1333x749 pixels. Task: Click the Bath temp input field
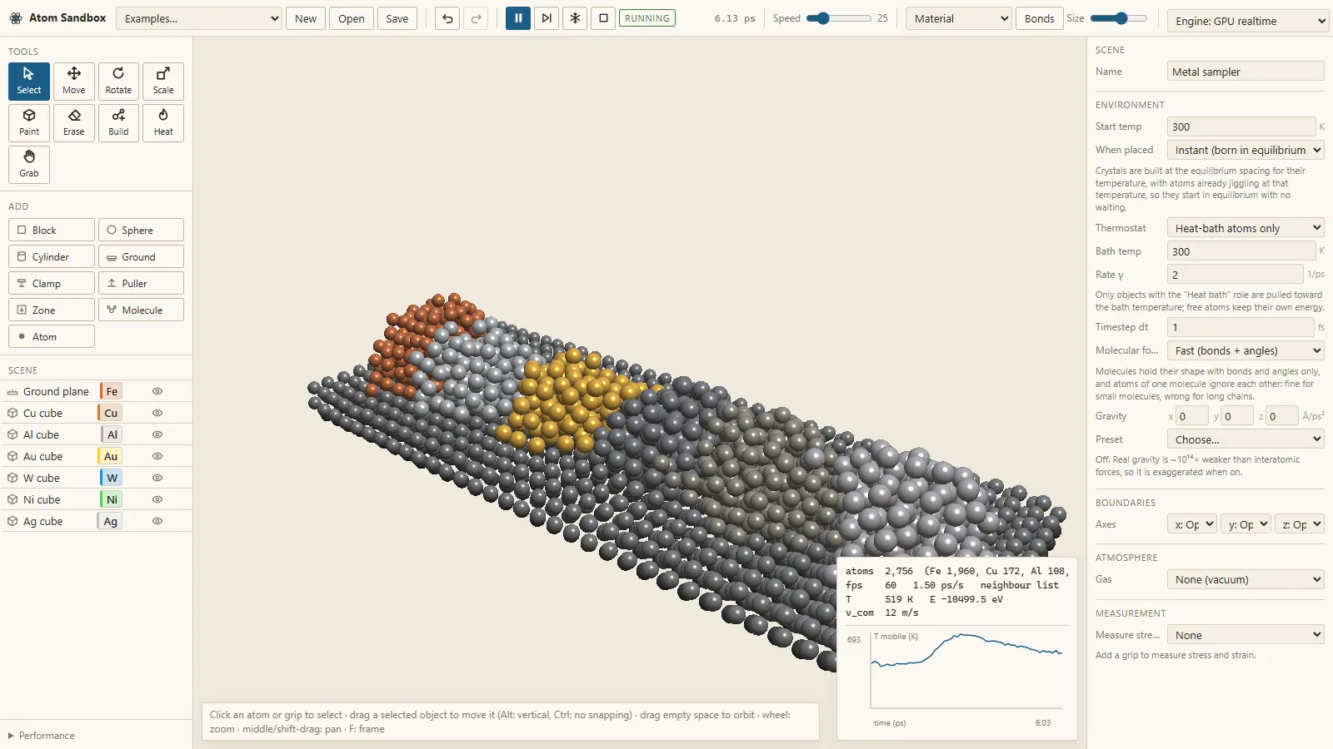tap(1241, 251)
